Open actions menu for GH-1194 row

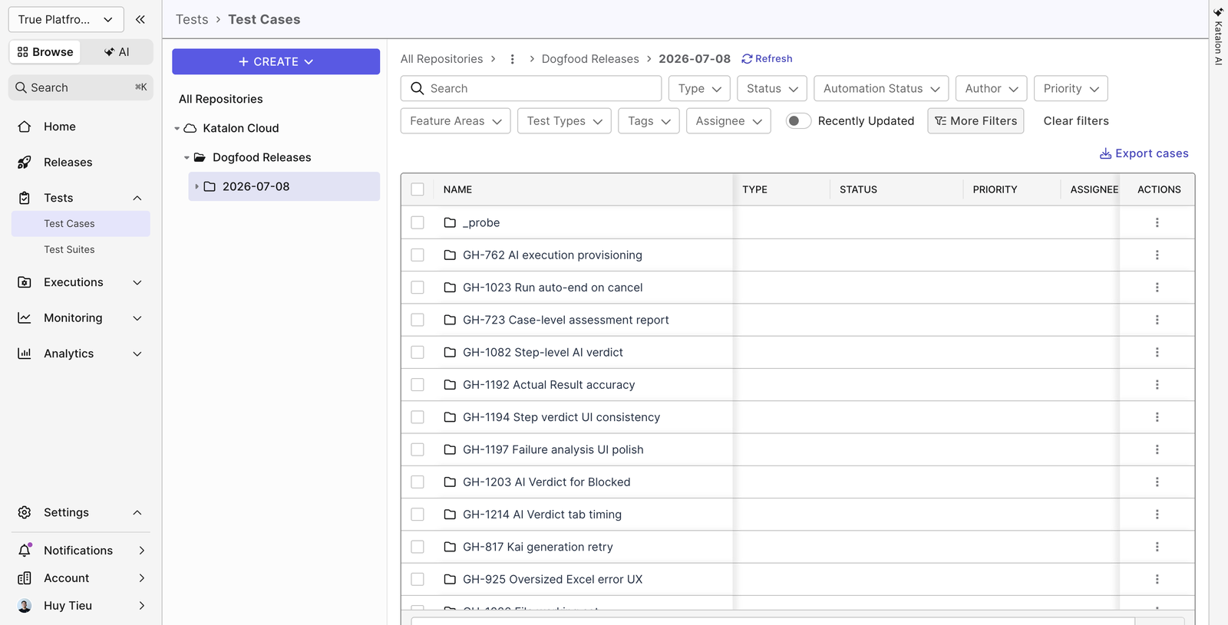click(x=1157, y=417)
